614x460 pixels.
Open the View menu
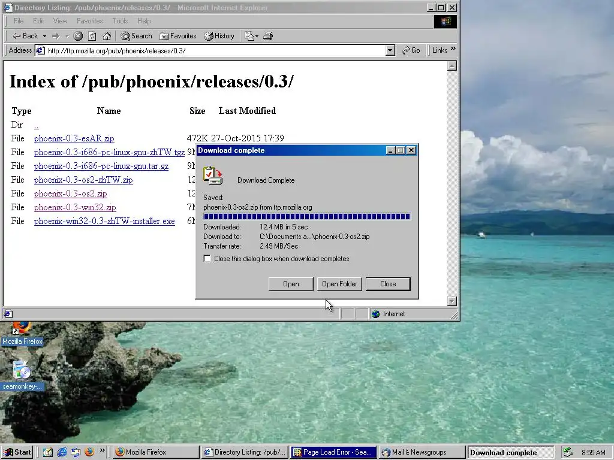pos(61,21)
